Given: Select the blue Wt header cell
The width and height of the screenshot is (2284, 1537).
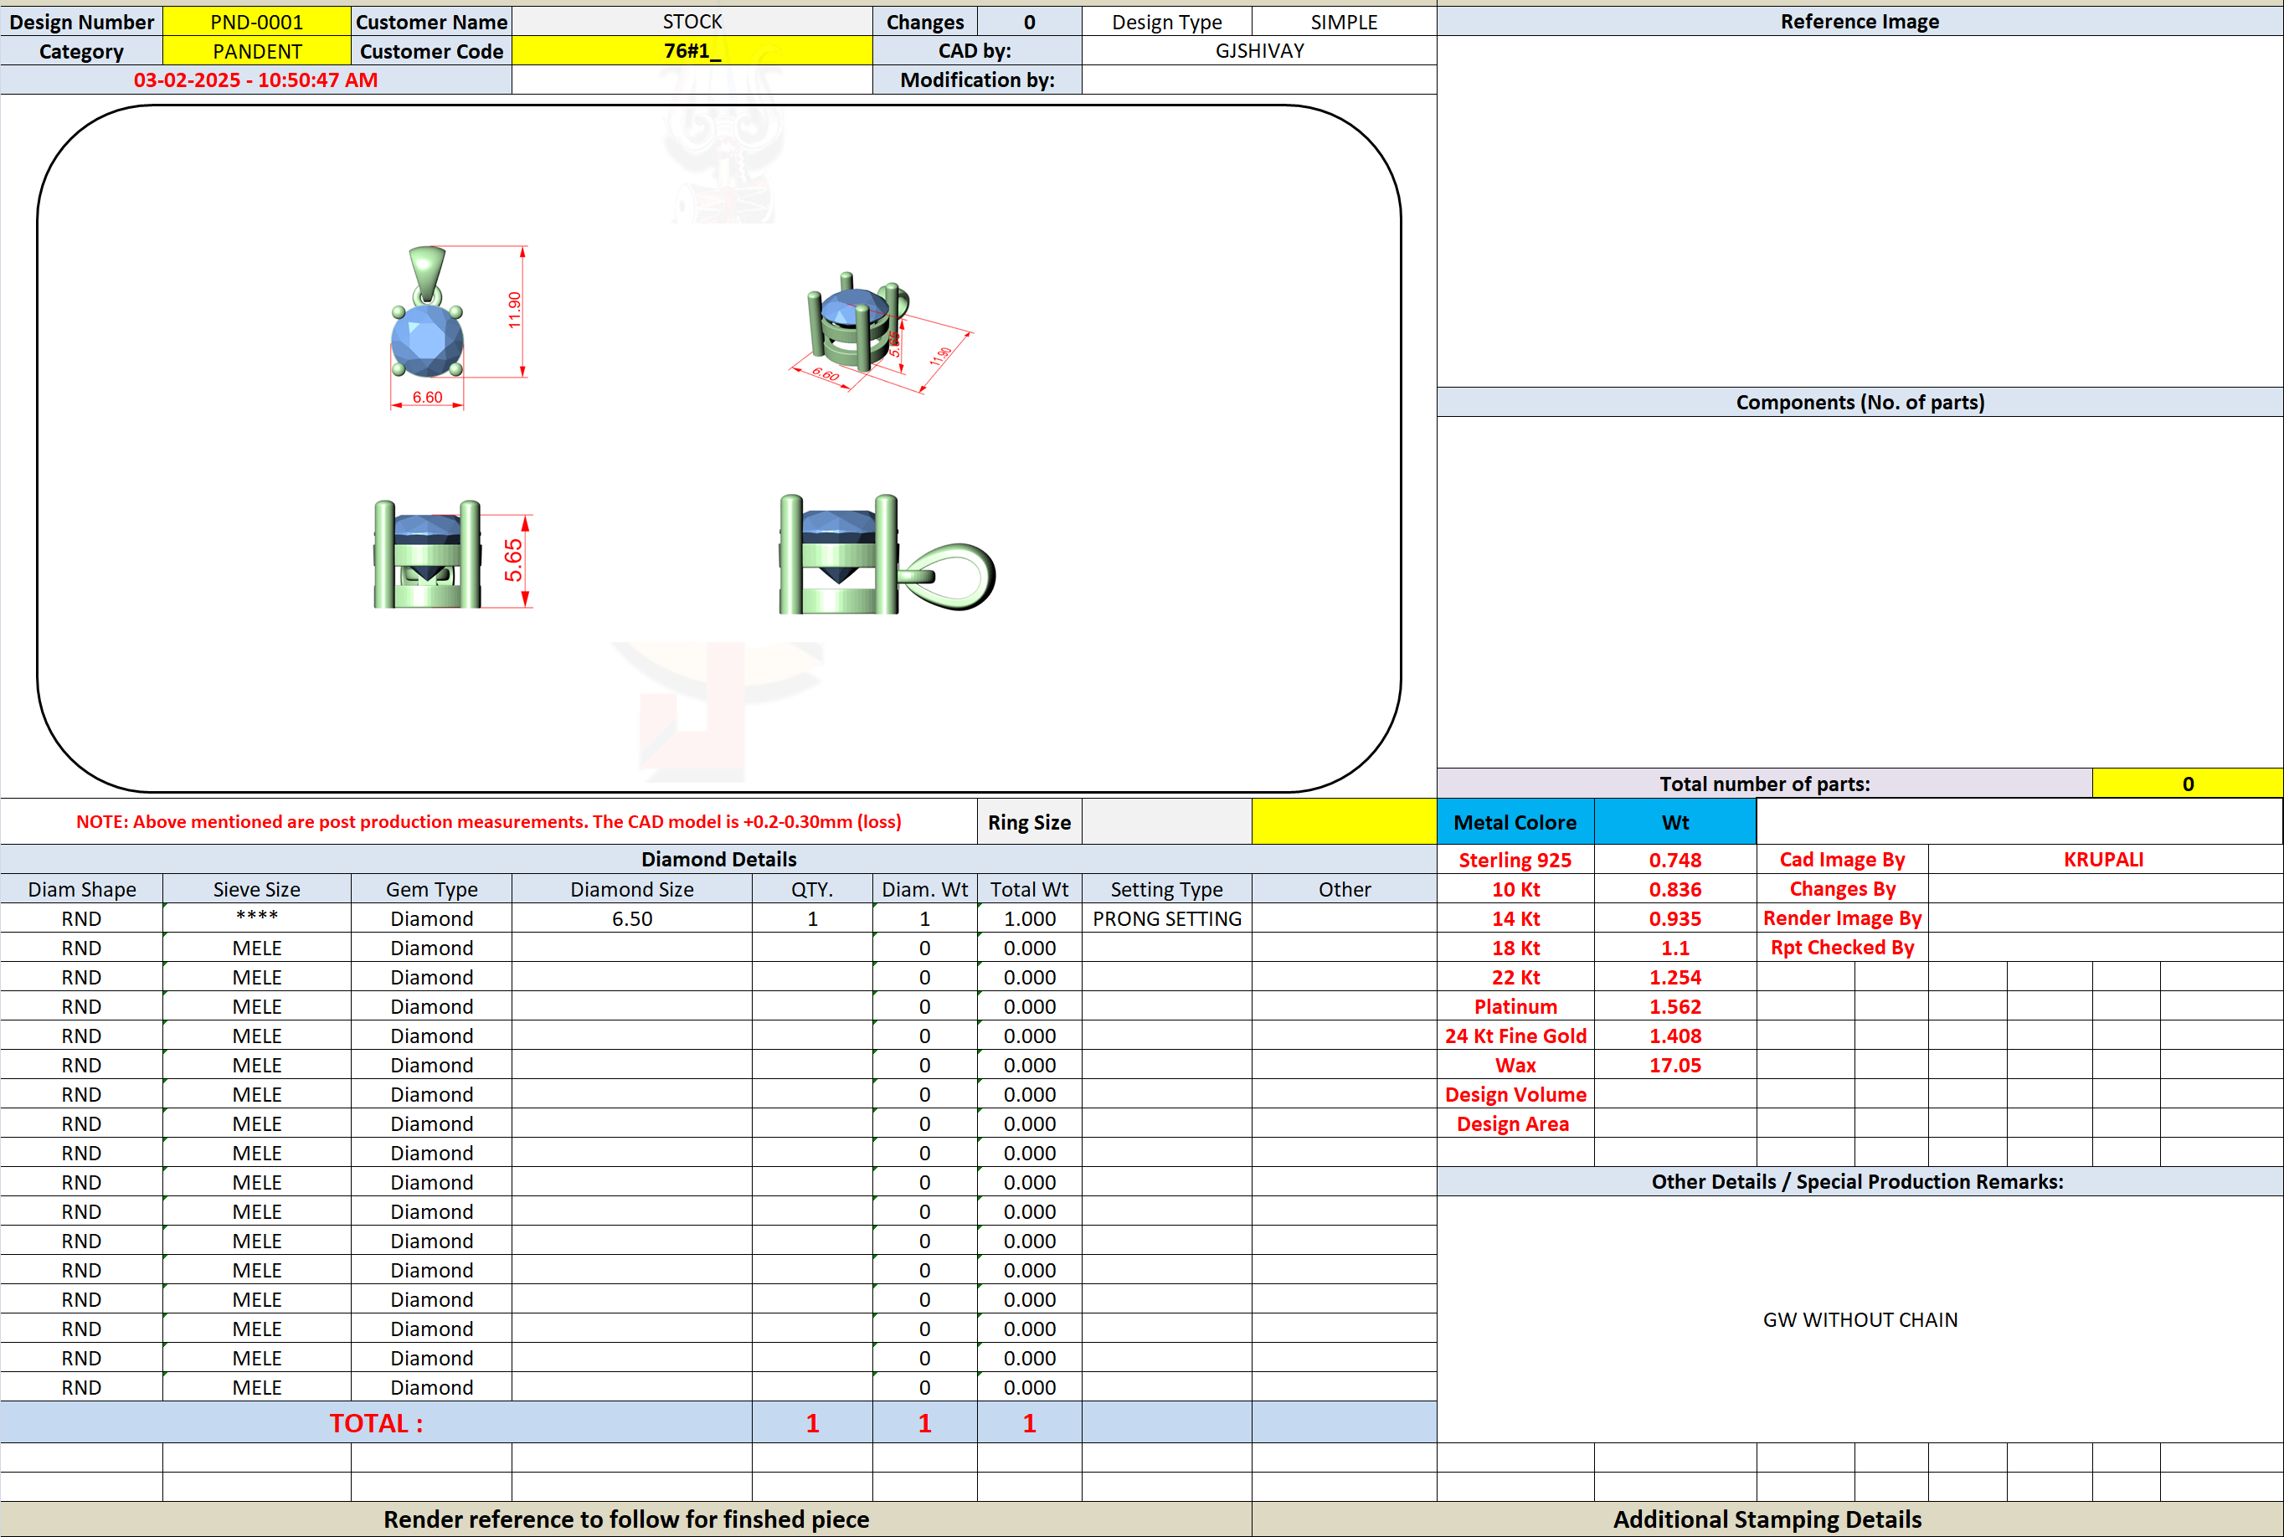Looking at the screenshot, I should (x=1675, y=822).
